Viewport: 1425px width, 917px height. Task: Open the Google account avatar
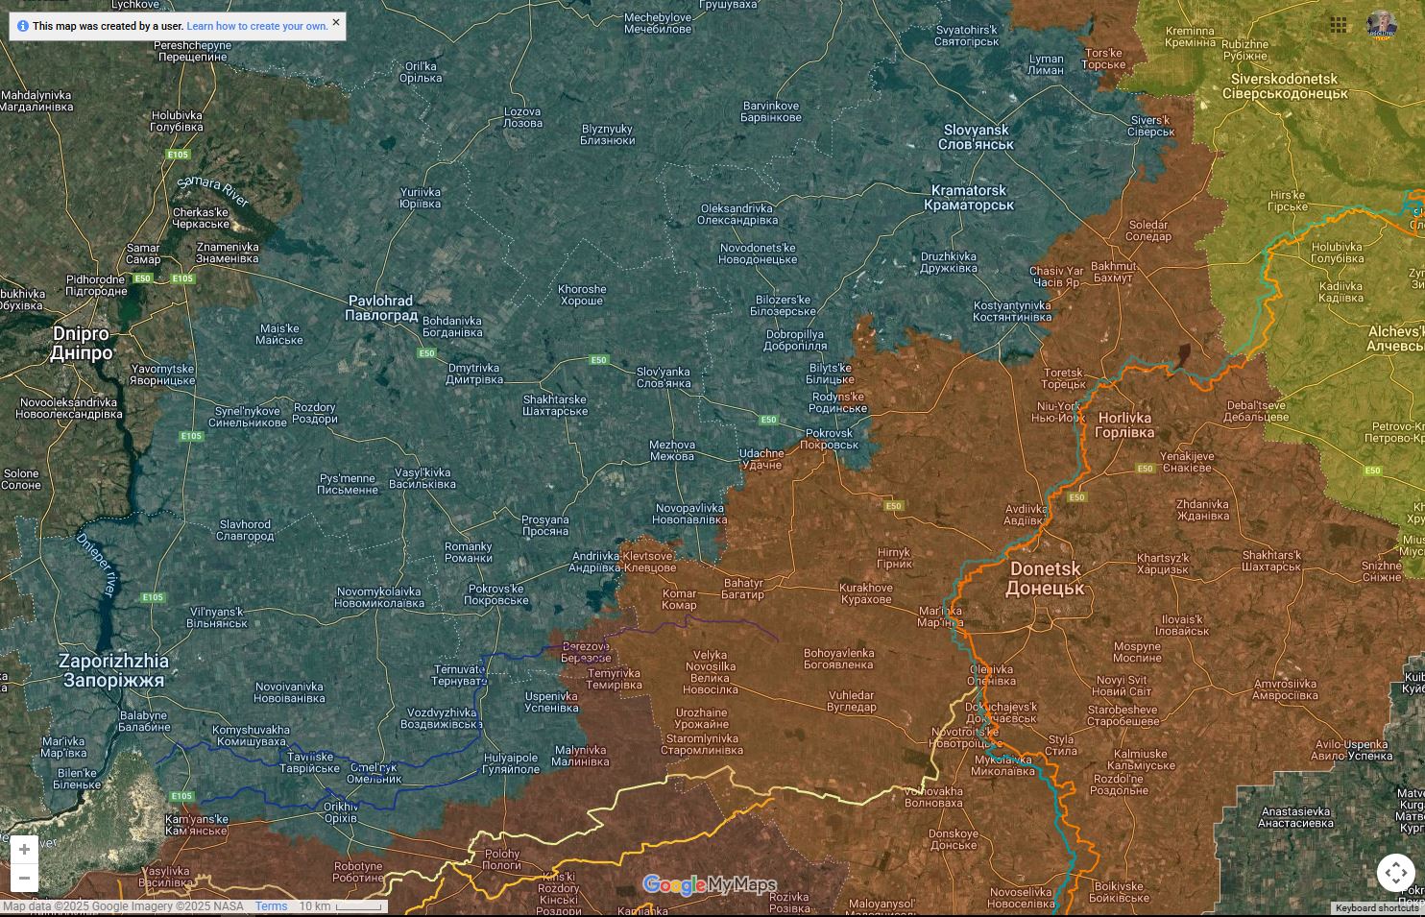(x=1382, y=25)
